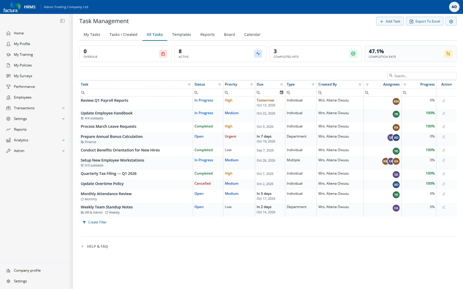Click the AO user avatar
Viewport: 463px width, 289px height.
point(454,7)
